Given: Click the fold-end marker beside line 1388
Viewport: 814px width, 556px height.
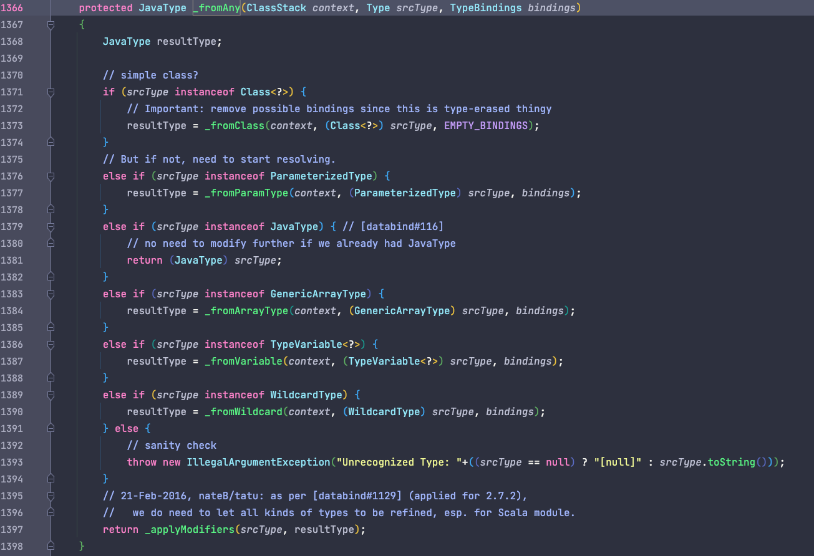Looking at the screenshot, I should point(51,378).
